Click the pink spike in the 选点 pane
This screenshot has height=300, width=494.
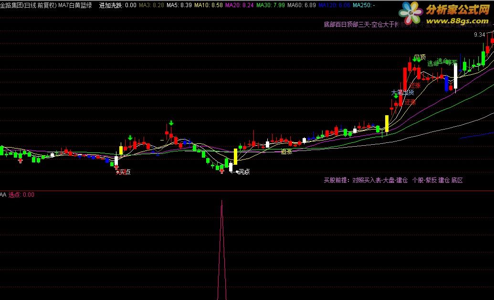[222, 250]
